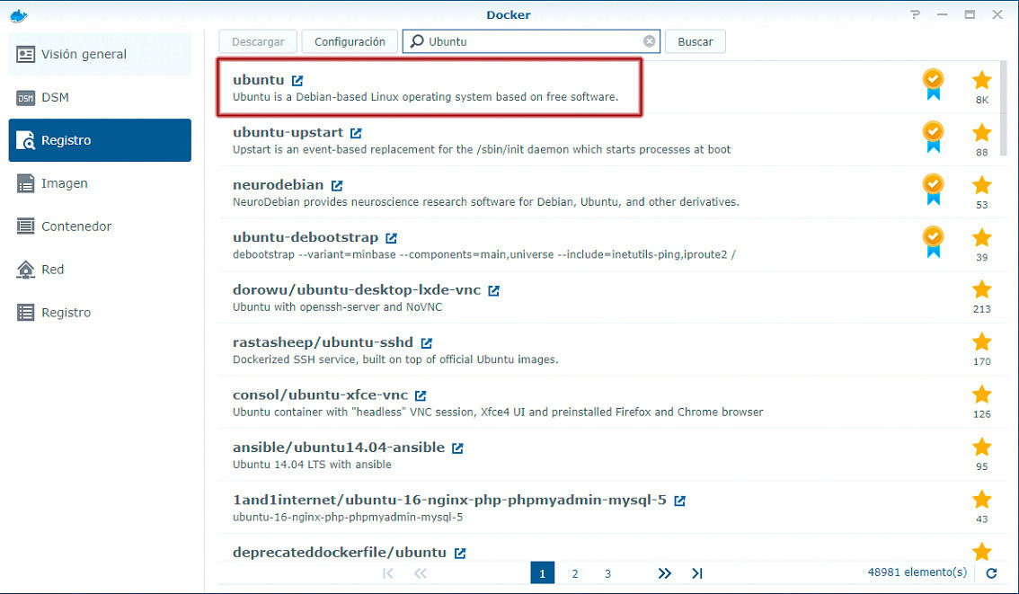Go to results page 2
This screenshot has height=594, width=1019.
[x=574, y=573]
